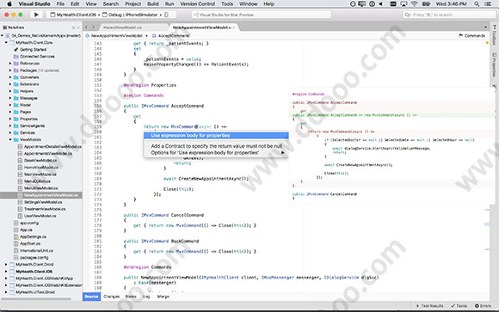Expand the MyHealth.Client.iOS project
The height and width of the screenshot is (312, 499).
(x=6, y=272)
